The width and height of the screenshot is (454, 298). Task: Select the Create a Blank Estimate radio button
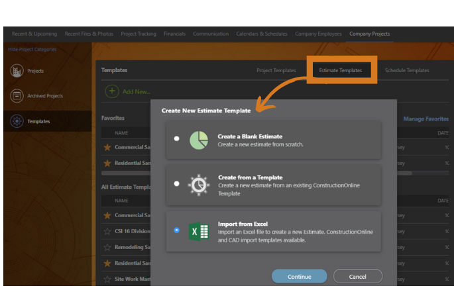pyautogui.click(x=176, y=139)
